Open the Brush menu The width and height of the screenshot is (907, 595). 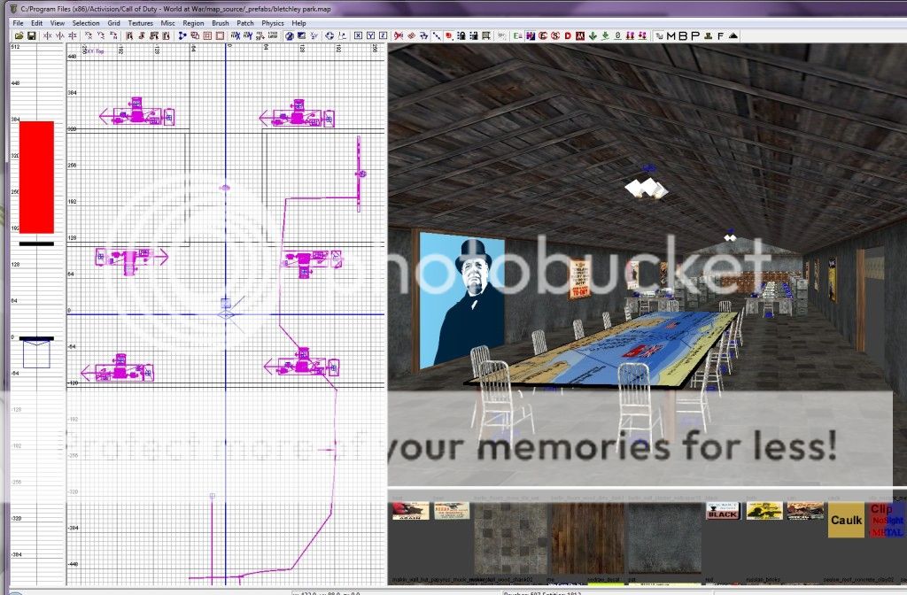point(220,22)
